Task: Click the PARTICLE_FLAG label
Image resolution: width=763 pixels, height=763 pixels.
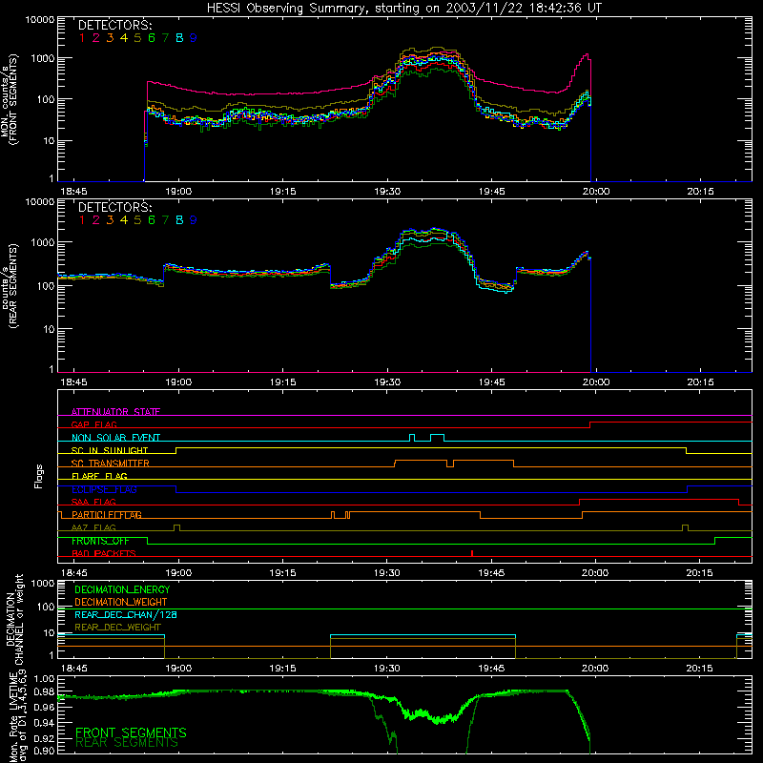Action: click(x=107, y=515)
